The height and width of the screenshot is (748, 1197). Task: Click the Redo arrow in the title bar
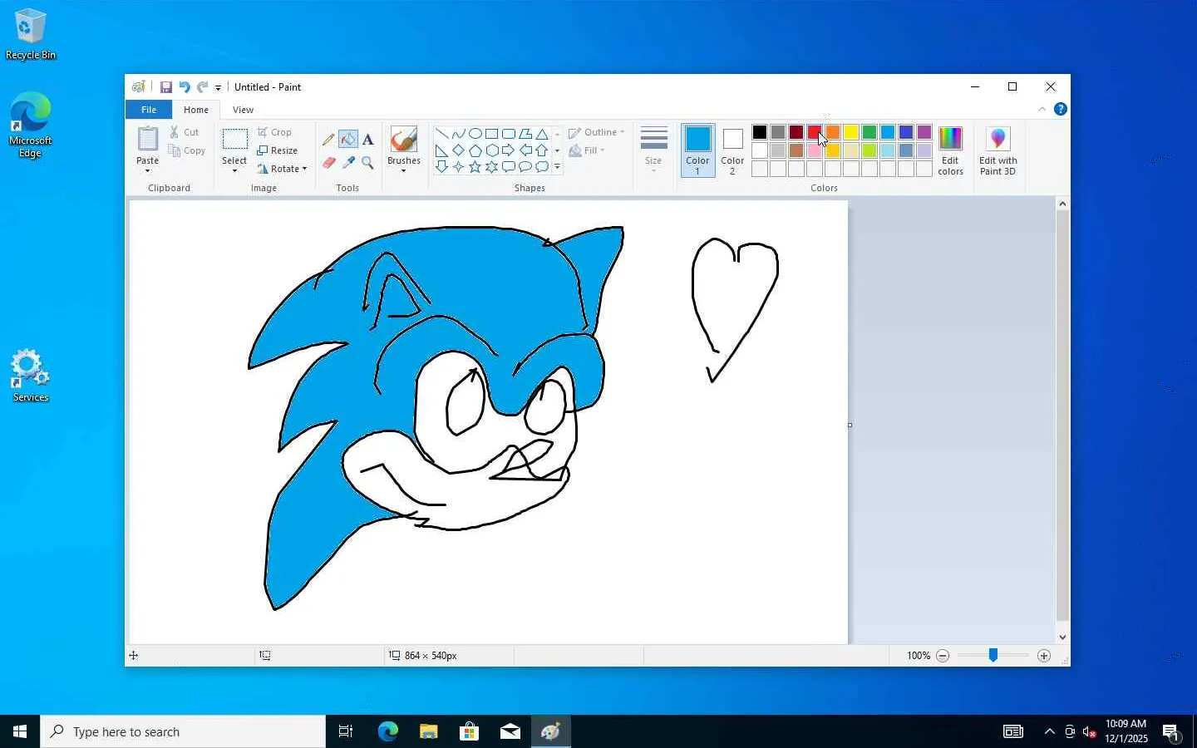coord(202,87)
